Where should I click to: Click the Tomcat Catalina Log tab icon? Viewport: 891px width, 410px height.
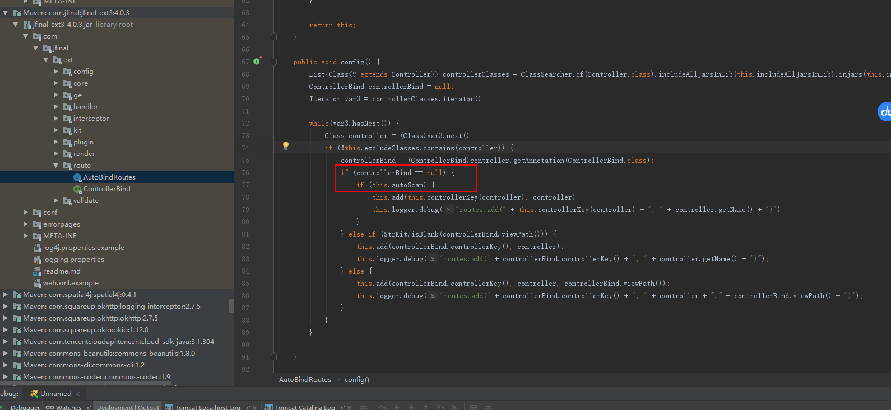pyautogui.click(x=268, y=407)
